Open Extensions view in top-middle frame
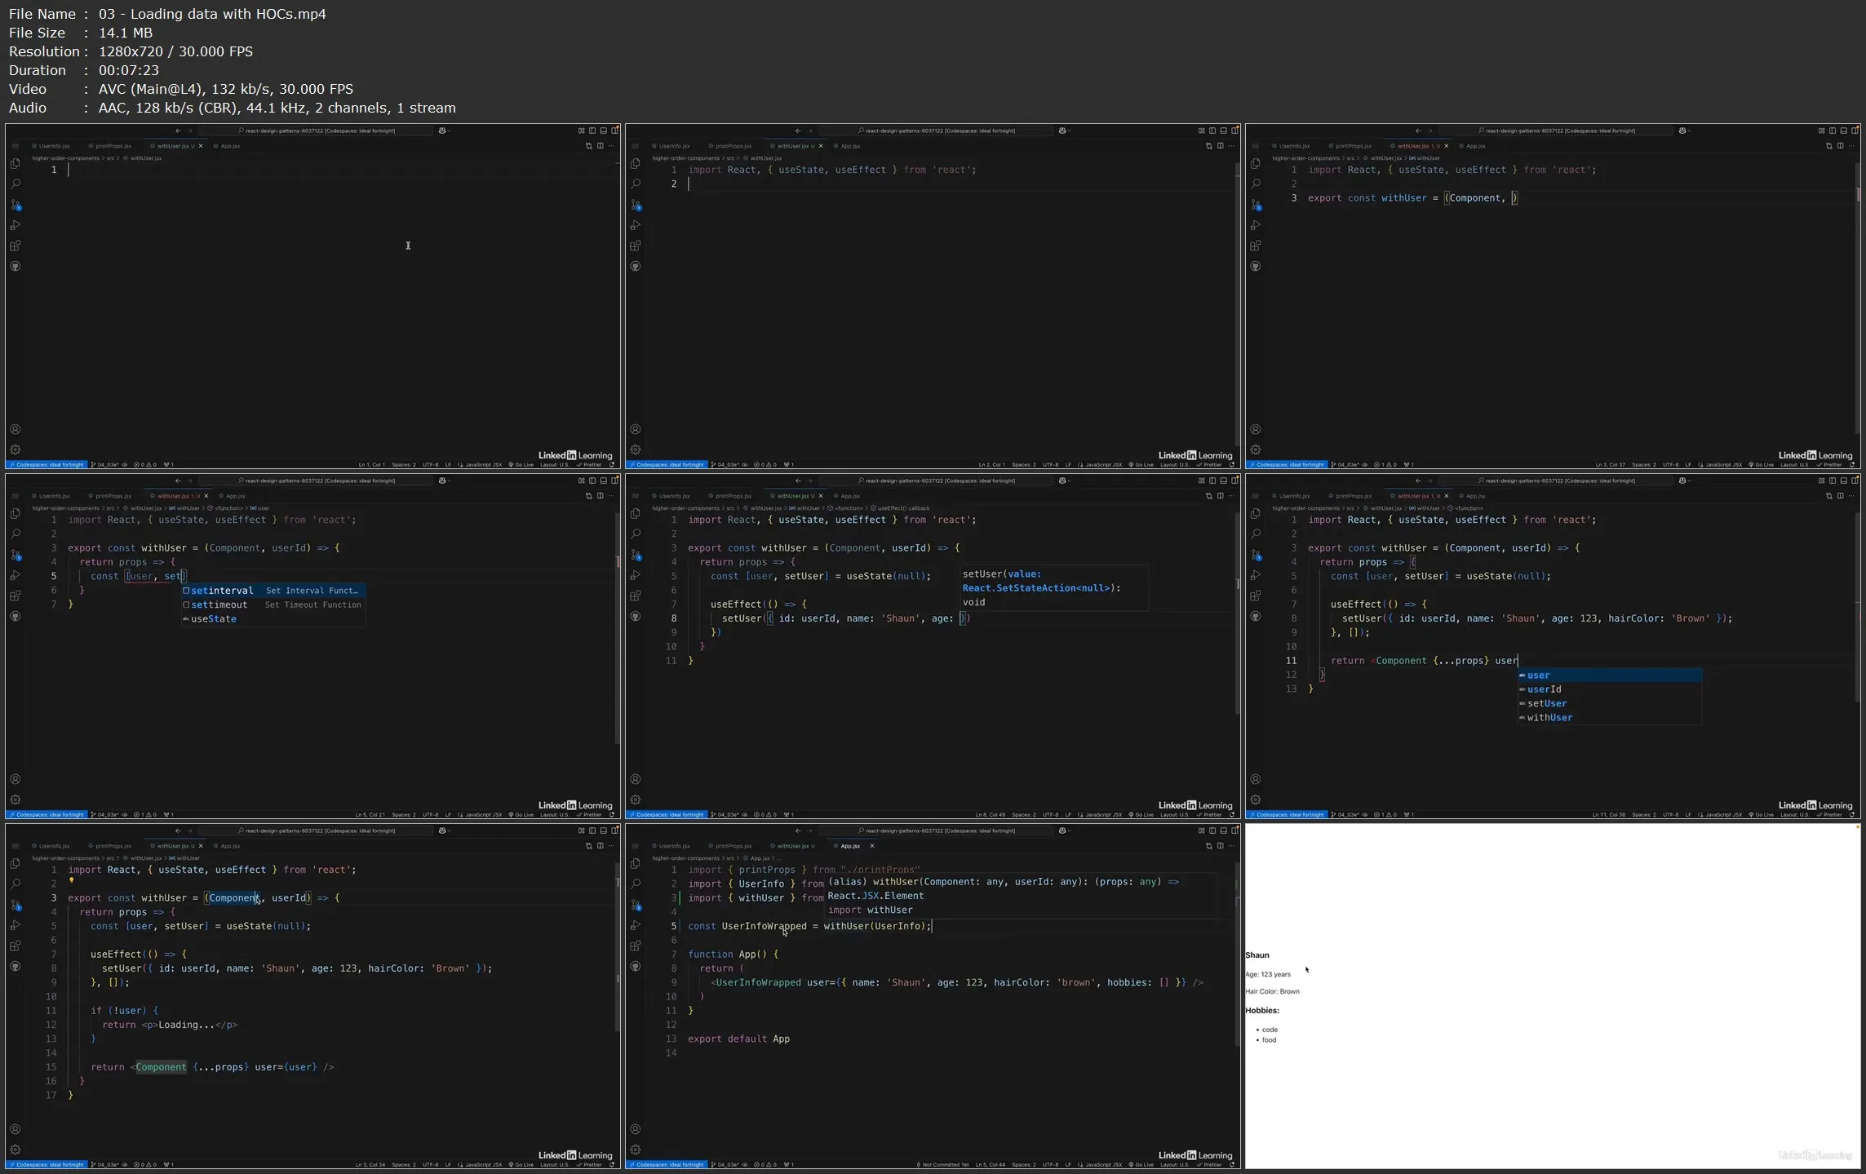1866x1174 pixels. tap(636, 246)
